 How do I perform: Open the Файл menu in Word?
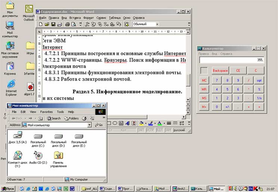[x=43, y=18]
